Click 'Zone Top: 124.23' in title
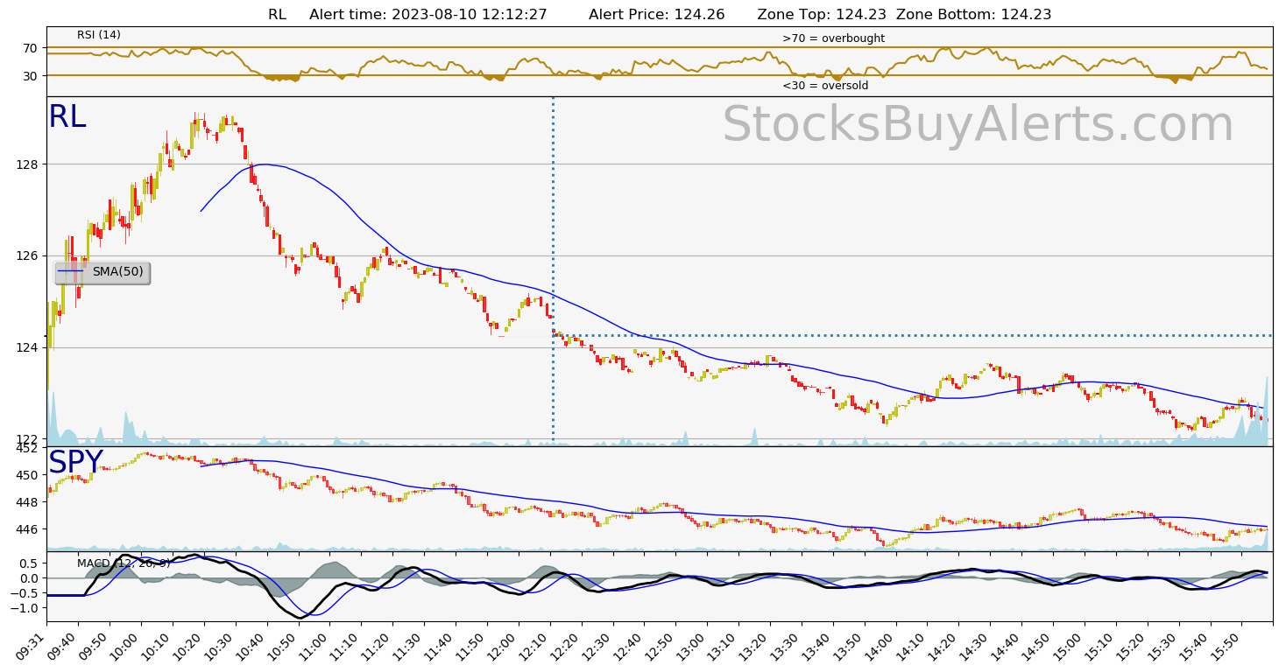The width and height of the screenshot is (1286, 672). [x=822, y=14]
